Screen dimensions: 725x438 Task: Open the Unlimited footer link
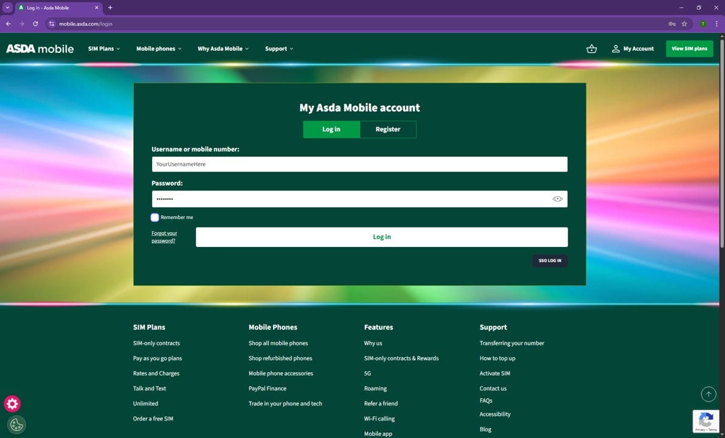tap(145, 404)
